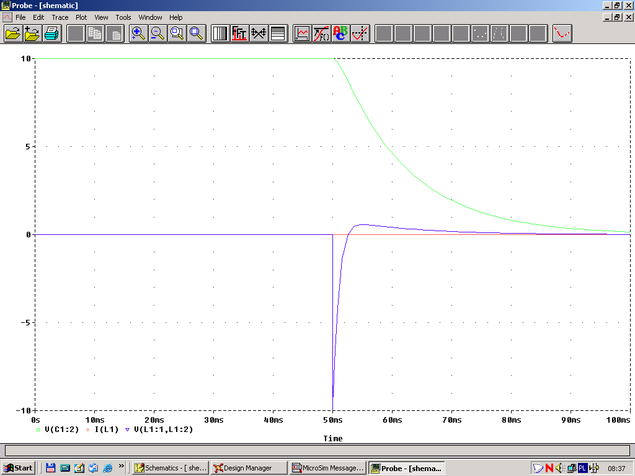Open the Trace menu
Viewport: 635px width, 476px height.
[60, 17]
